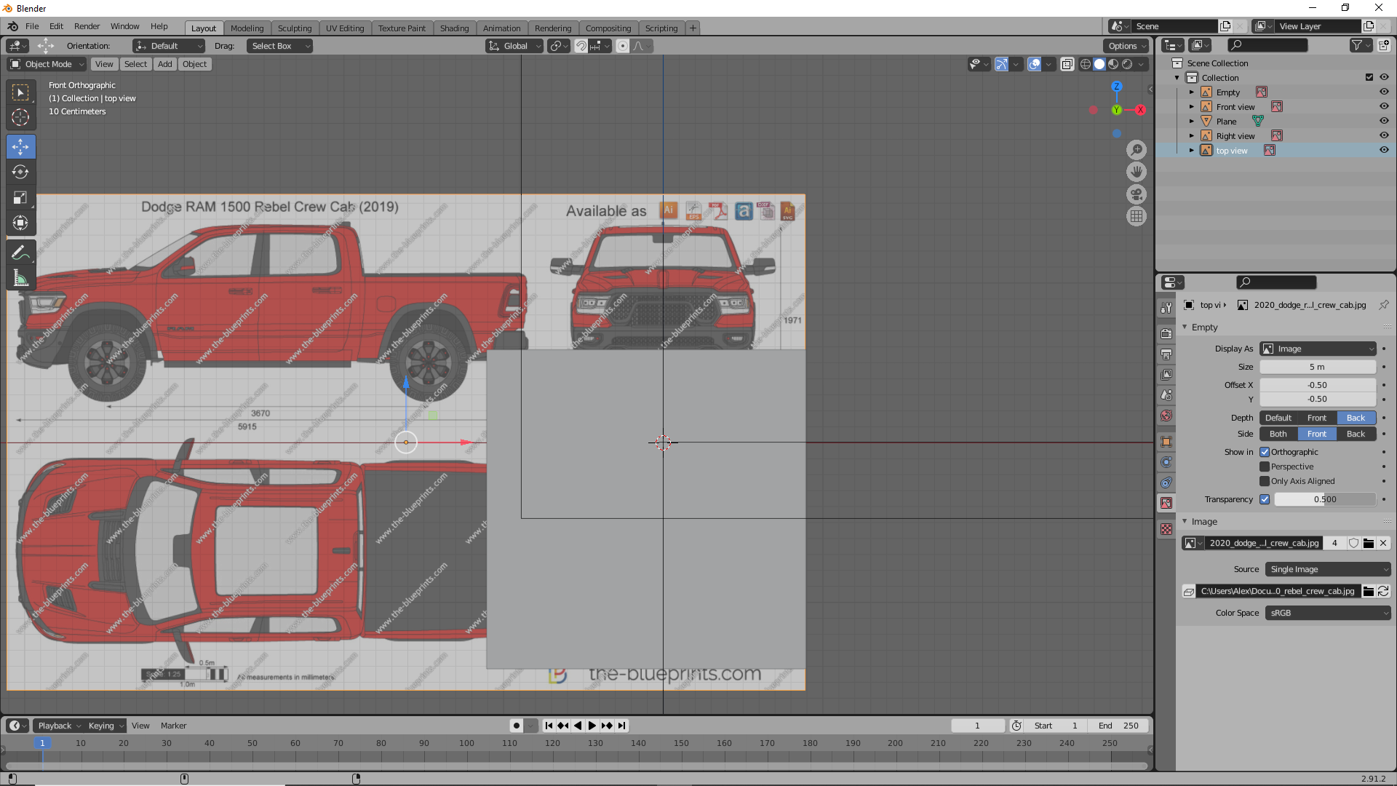1397x786 pixels.
Task: Select the Measure tool
Action: [x=20, y=278]
